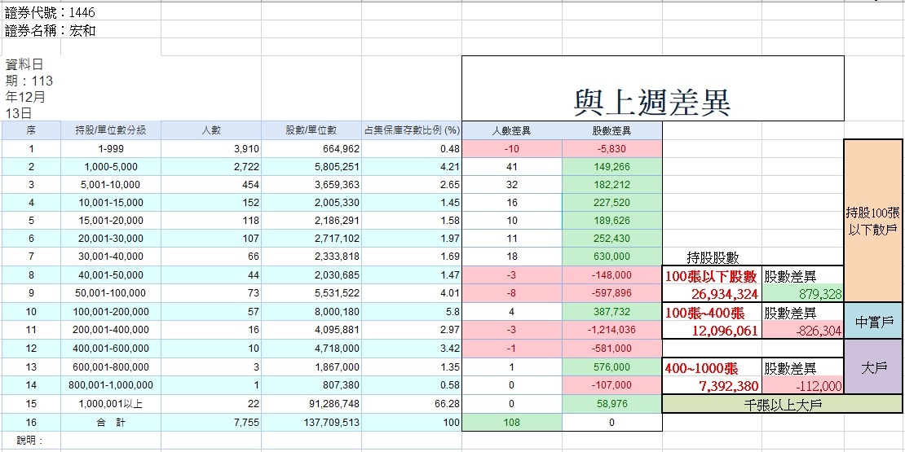Select the green 108 total headcount difference

(x=511, y=423)
